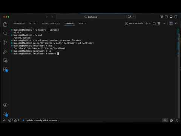Open the Accounts menu
The image size is (181, 136).
point(5,105)
